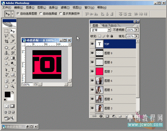Enable the 显示变换控件 checkbox
Viewport: 167px width, 131px height.
[60, 13]
